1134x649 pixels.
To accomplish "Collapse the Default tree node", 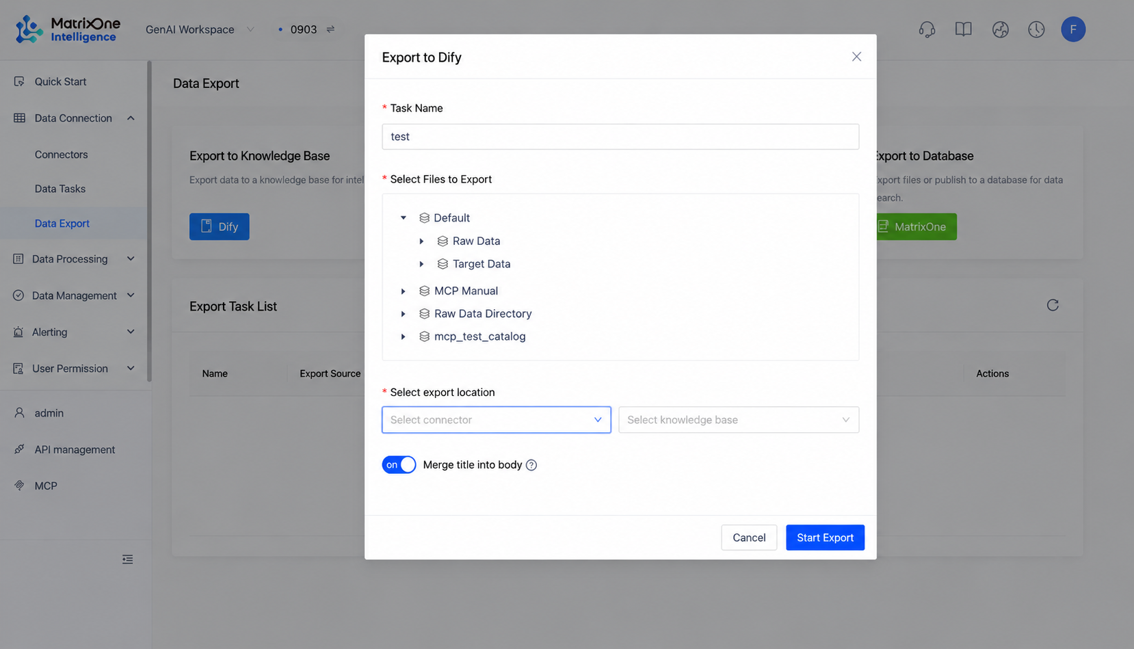I will click(404, 218).
